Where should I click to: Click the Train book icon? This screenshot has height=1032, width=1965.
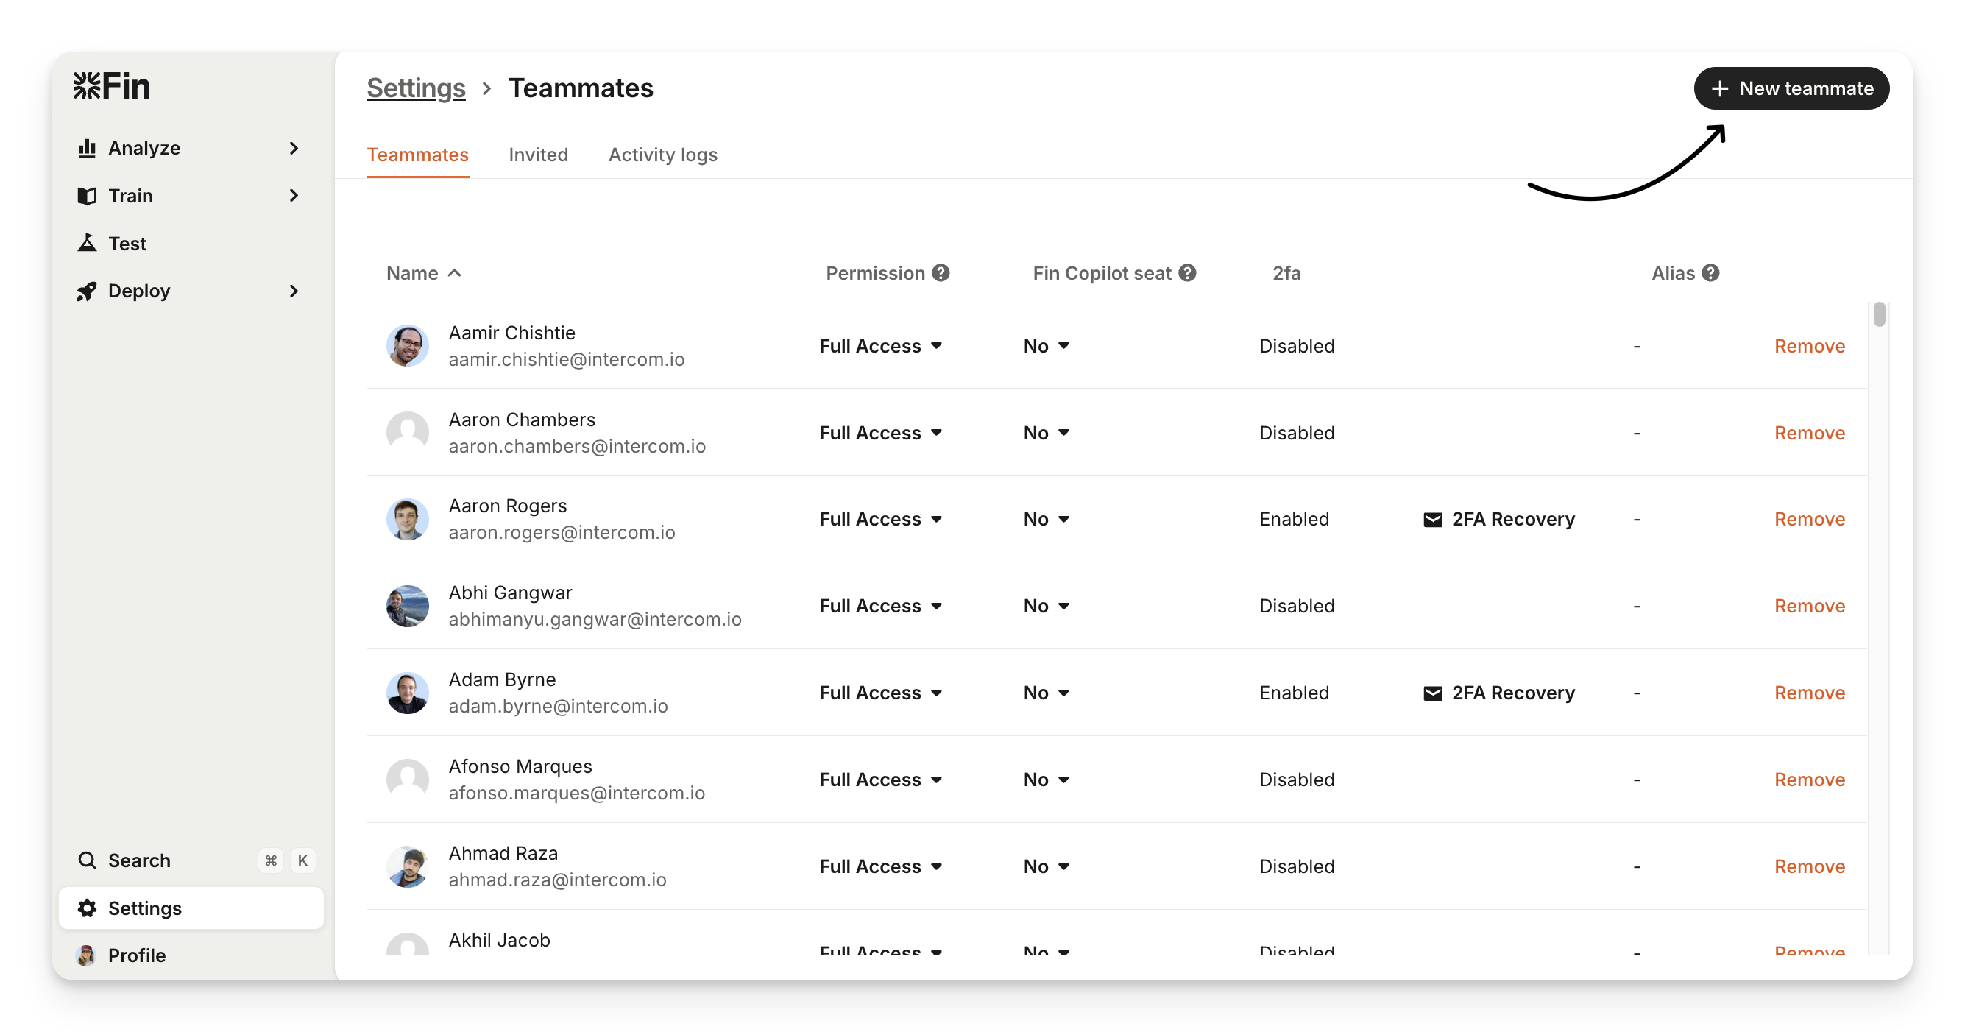coord(87,196)
